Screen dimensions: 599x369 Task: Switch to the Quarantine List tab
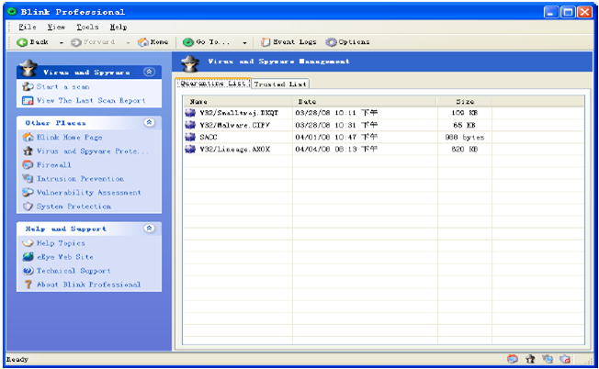213,84
